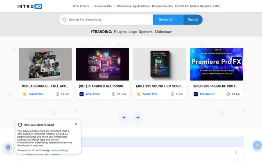Click the clock icon next to 28 Apr
Viewport: 262px width, 164px height.
click(228, 94)
